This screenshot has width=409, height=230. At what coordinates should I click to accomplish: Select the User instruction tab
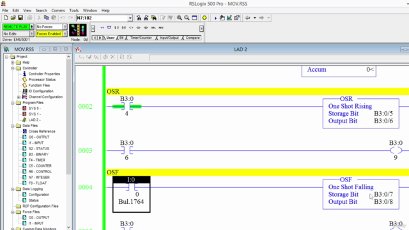111,38
